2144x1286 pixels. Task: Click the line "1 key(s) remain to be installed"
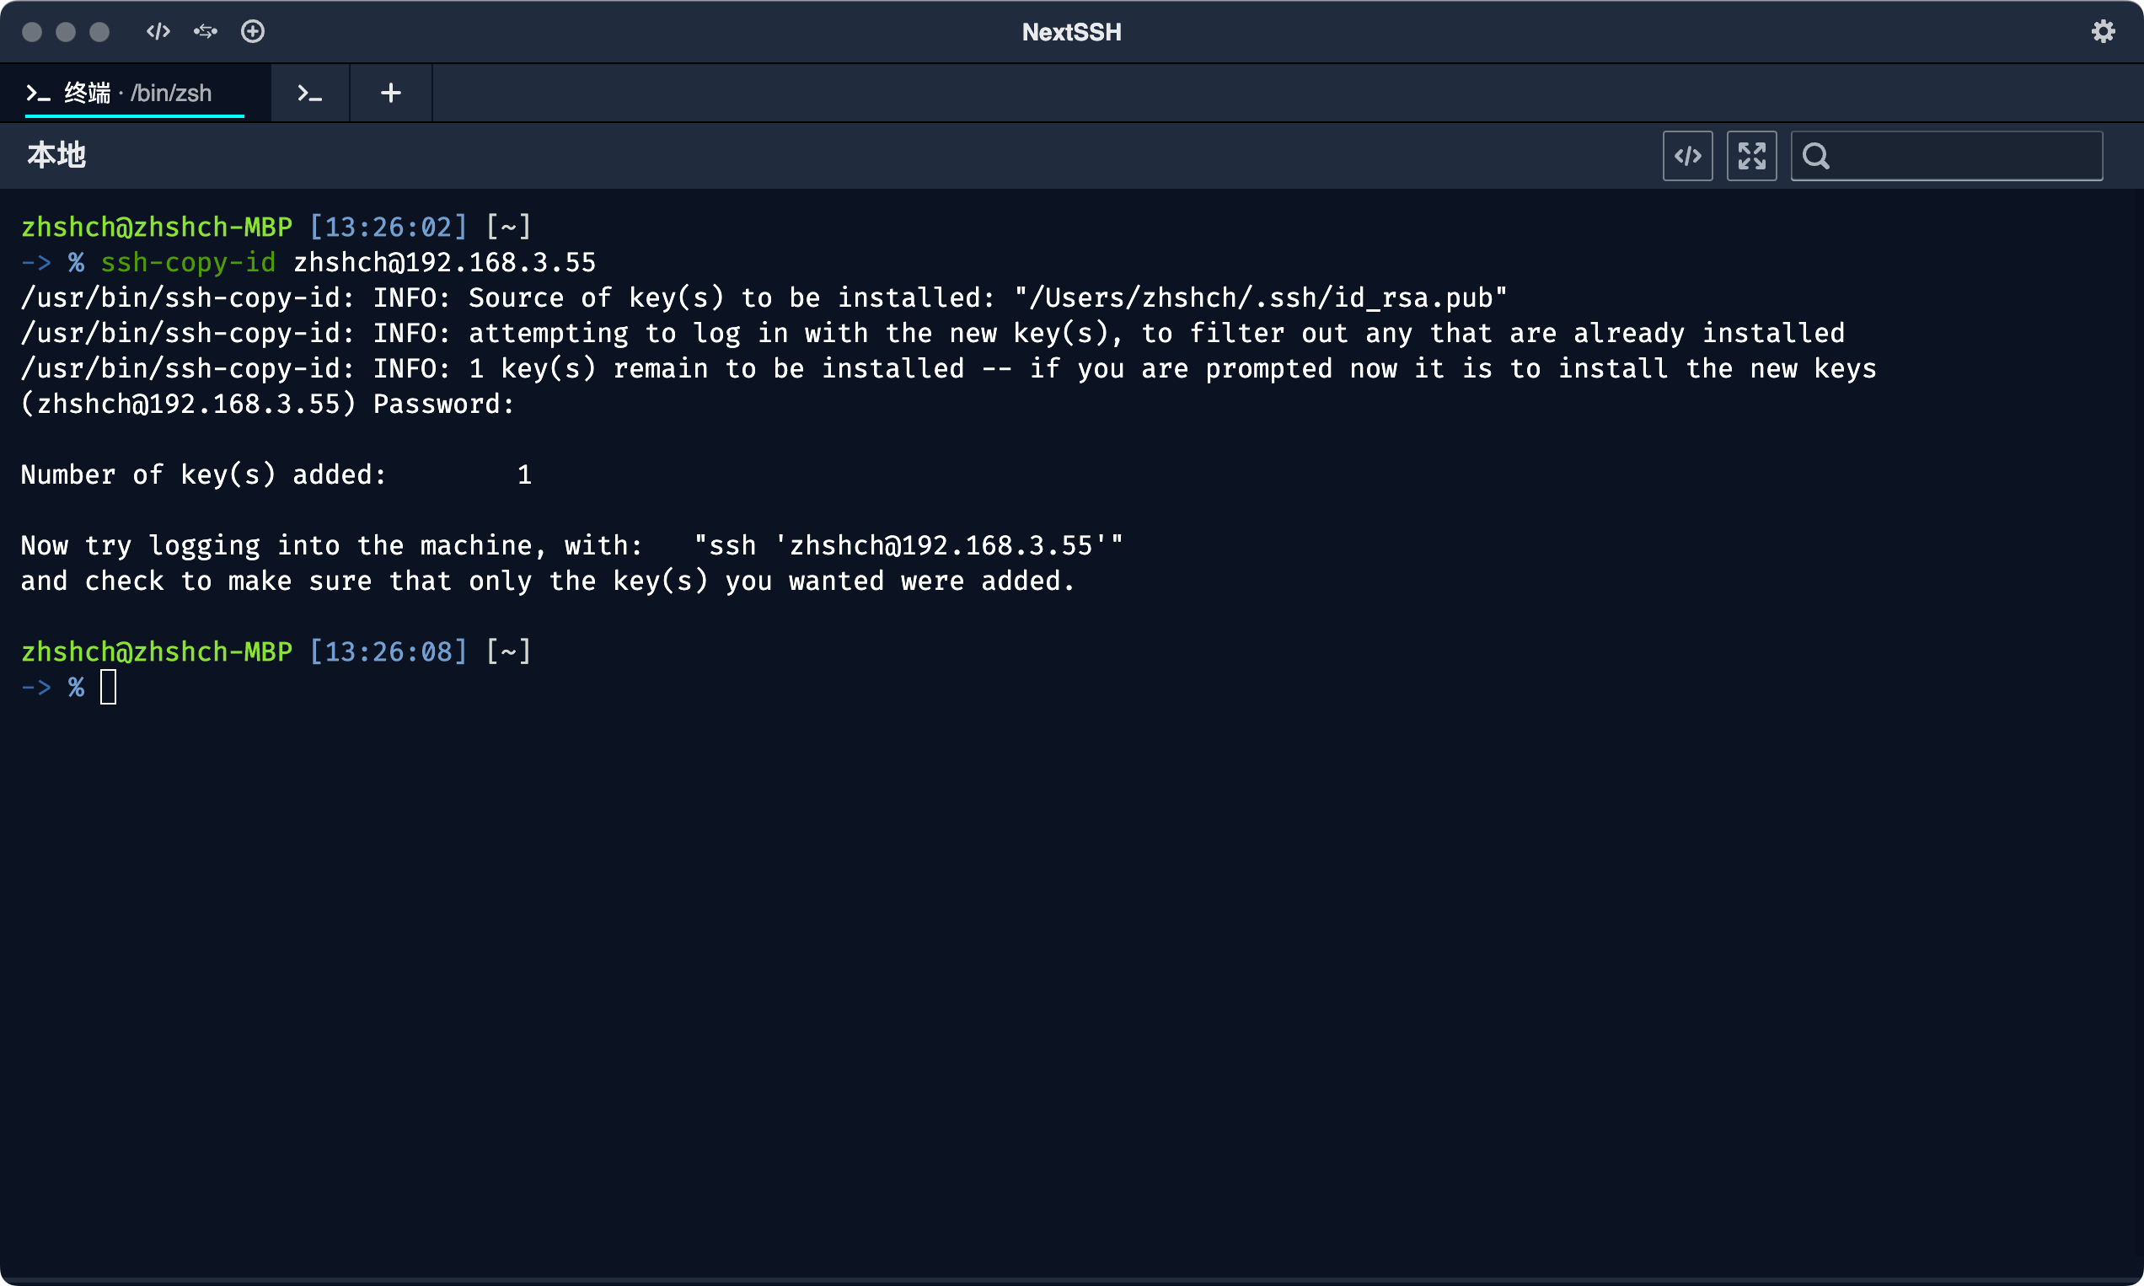click(949, 369)
